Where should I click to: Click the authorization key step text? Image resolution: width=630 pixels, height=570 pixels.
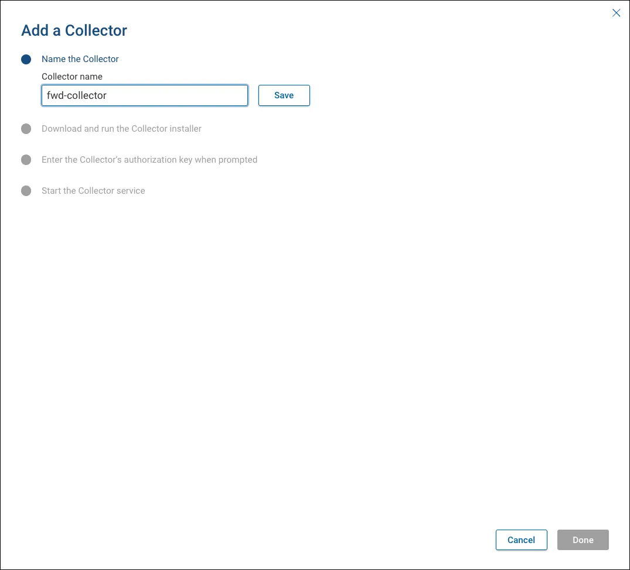149,160
